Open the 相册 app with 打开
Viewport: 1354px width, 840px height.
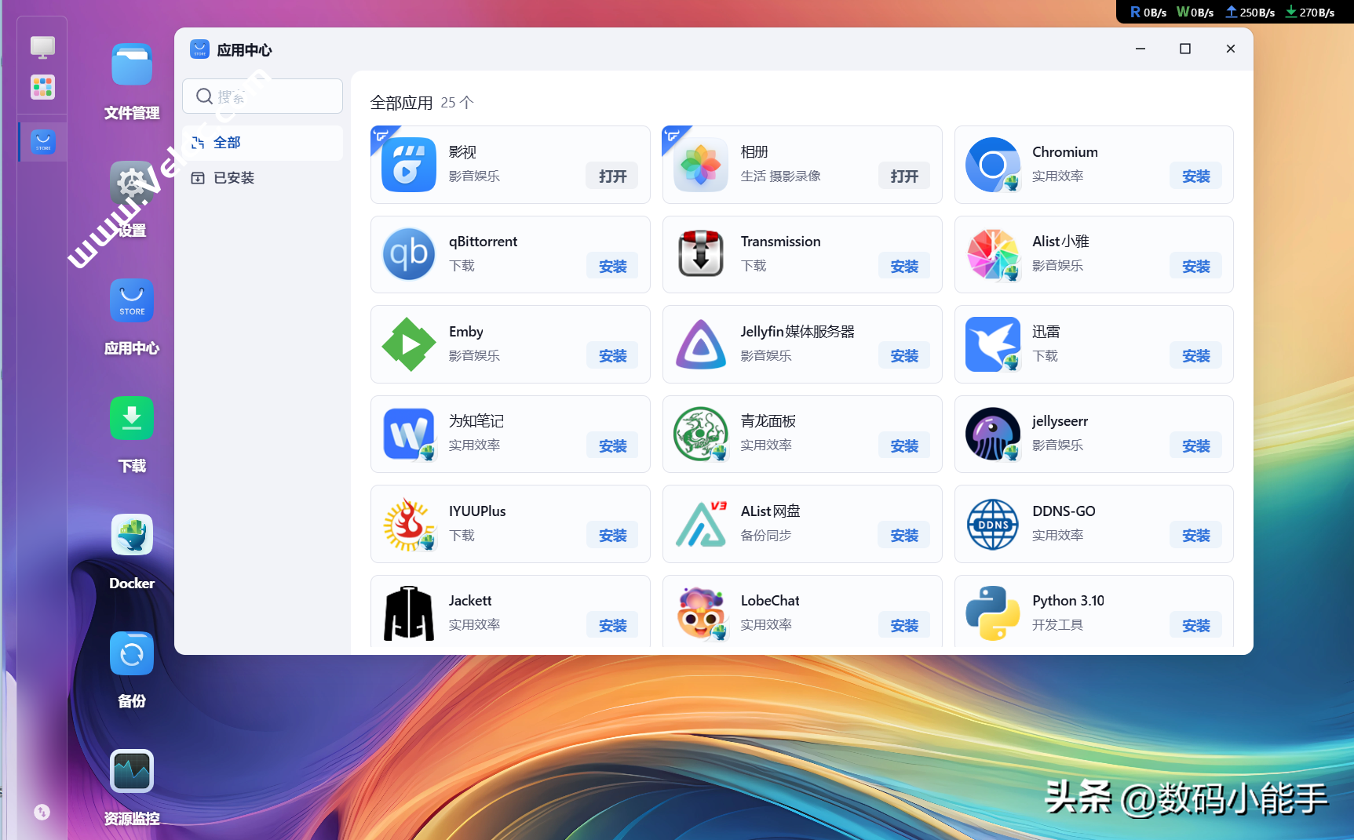pos(904,176)
